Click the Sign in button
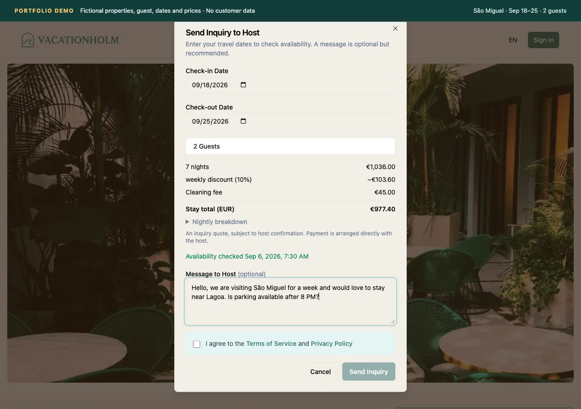This screenshot has width=581, height=409. (543, 40)
